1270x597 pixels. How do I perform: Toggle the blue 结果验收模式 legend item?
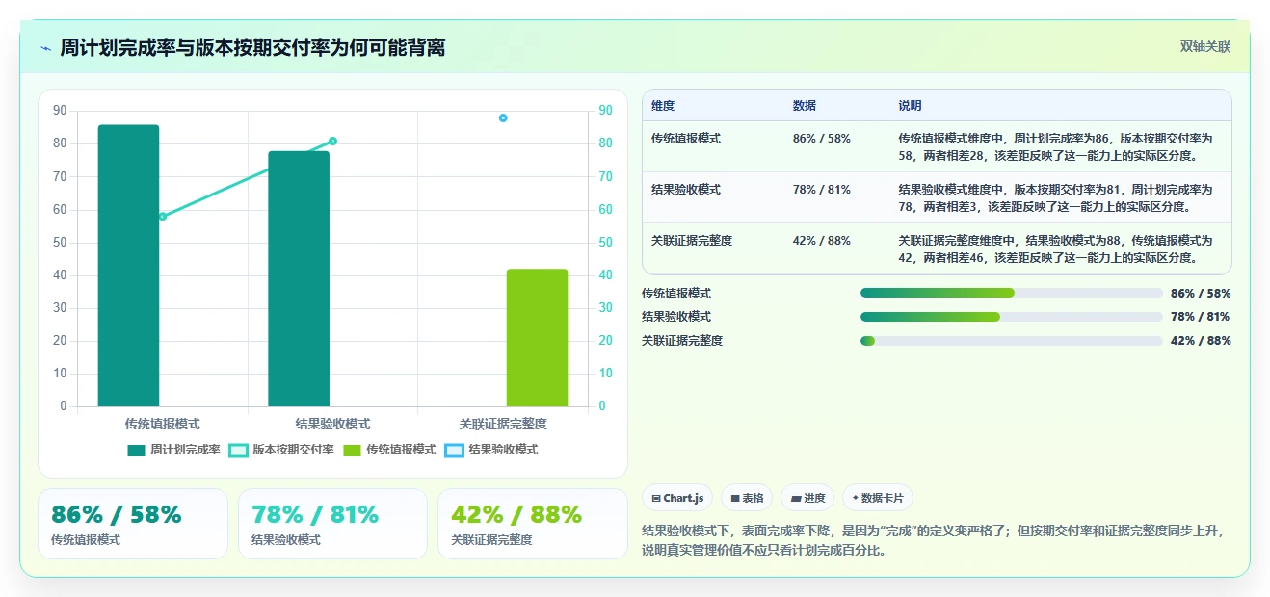[491, 450]
